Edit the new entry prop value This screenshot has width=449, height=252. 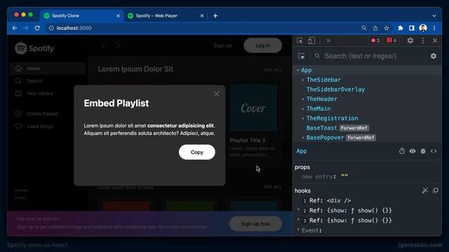344,176
